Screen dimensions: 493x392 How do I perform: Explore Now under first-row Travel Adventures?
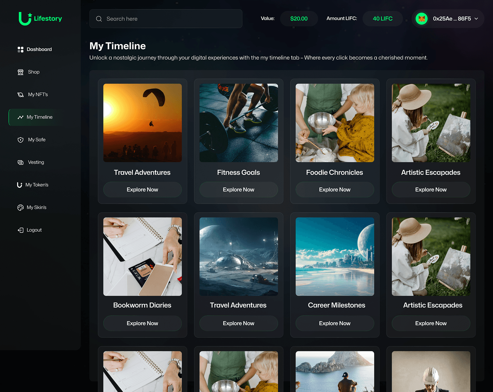pyautogui.click(x=142, y=190)
